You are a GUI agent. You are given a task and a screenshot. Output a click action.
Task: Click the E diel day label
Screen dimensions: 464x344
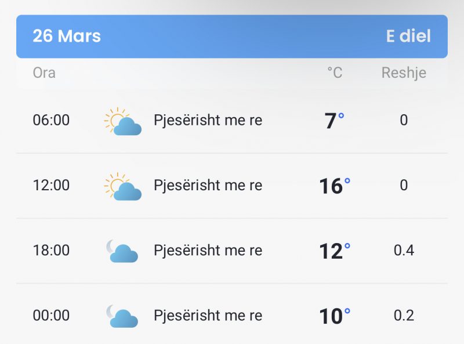pos(408,36)
